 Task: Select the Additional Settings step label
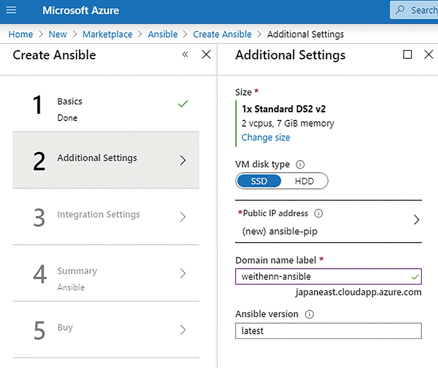[97, 158]
